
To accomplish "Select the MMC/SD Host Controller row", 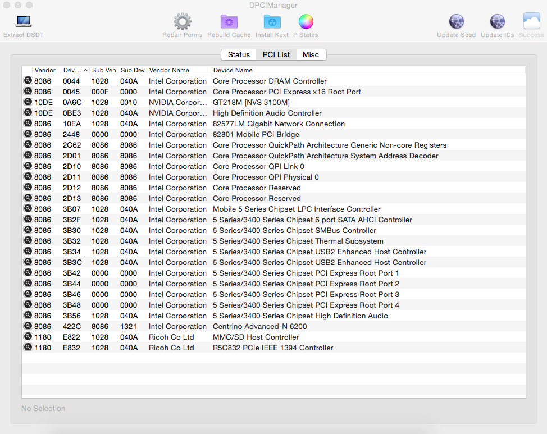I will 256,337.
